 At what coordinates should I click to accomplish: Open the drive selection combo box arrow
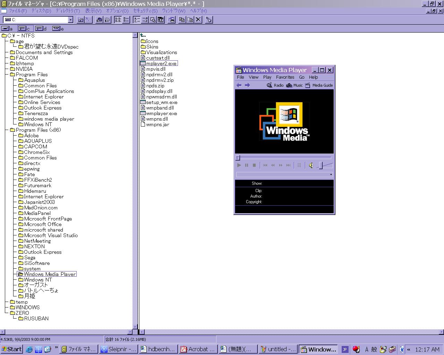tap(70, 20)
